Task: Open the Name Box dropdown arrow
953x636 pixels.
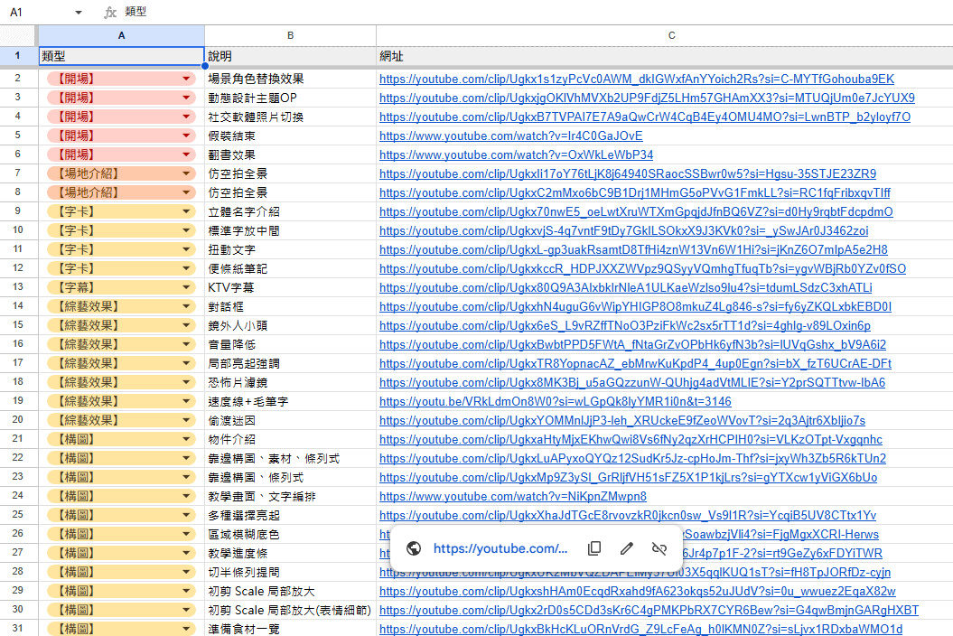Action: point(79,13)
